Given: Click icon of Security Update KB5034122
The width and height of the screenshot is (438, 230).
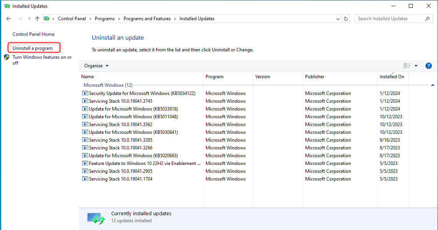Looking at the screenshot, I should [x=85, y=93].
